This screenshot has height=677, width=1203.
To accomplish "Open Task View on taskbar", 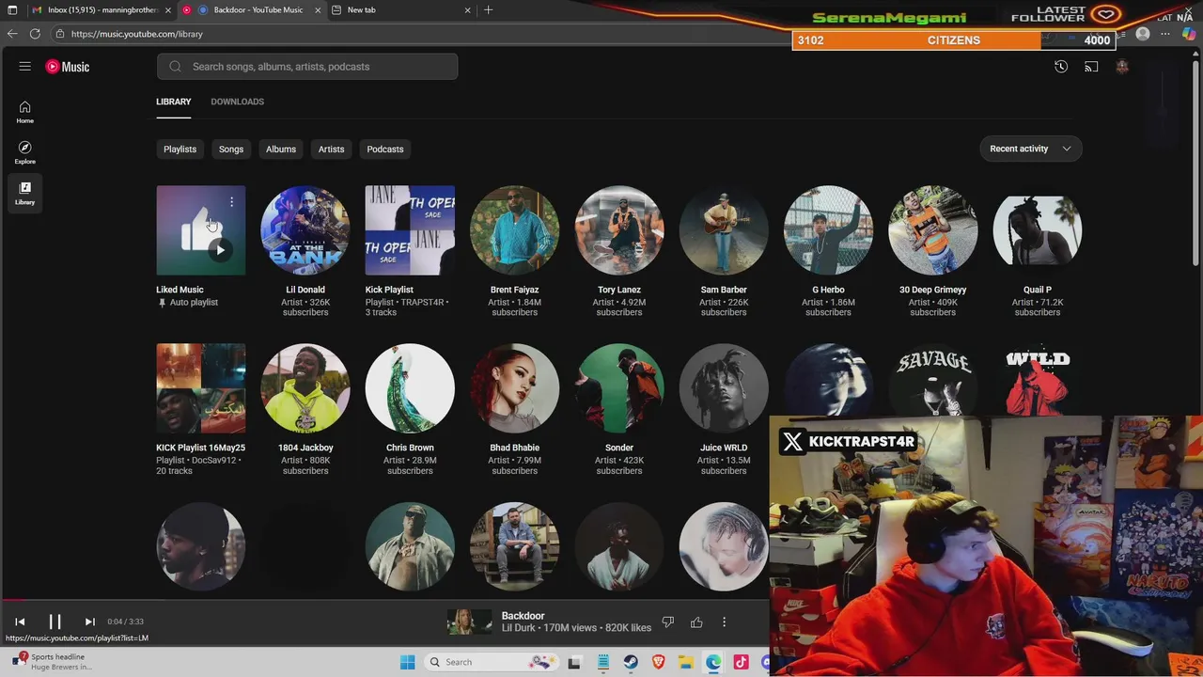I will click(574, 662).
